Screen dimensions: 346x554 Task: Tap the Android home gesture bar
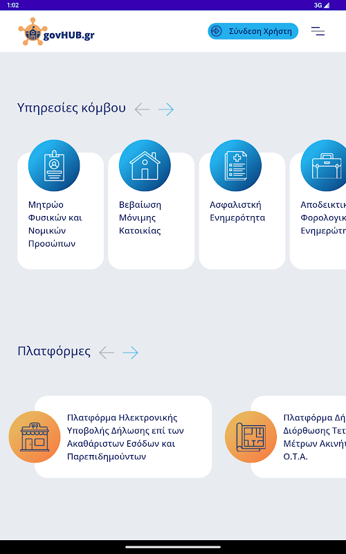[x=173, y=547]
